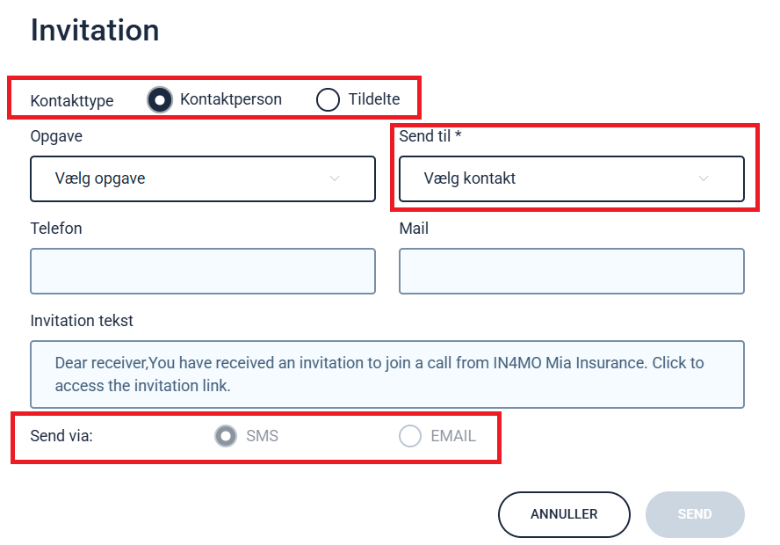Click the Opgave field label
The image size is (780, 545).
tap(56, 136)
